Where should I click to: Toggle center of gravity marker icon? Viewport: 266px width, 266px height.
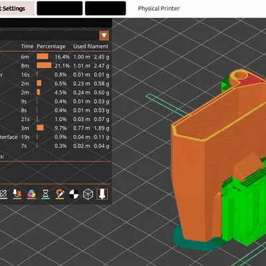[74, 194]
